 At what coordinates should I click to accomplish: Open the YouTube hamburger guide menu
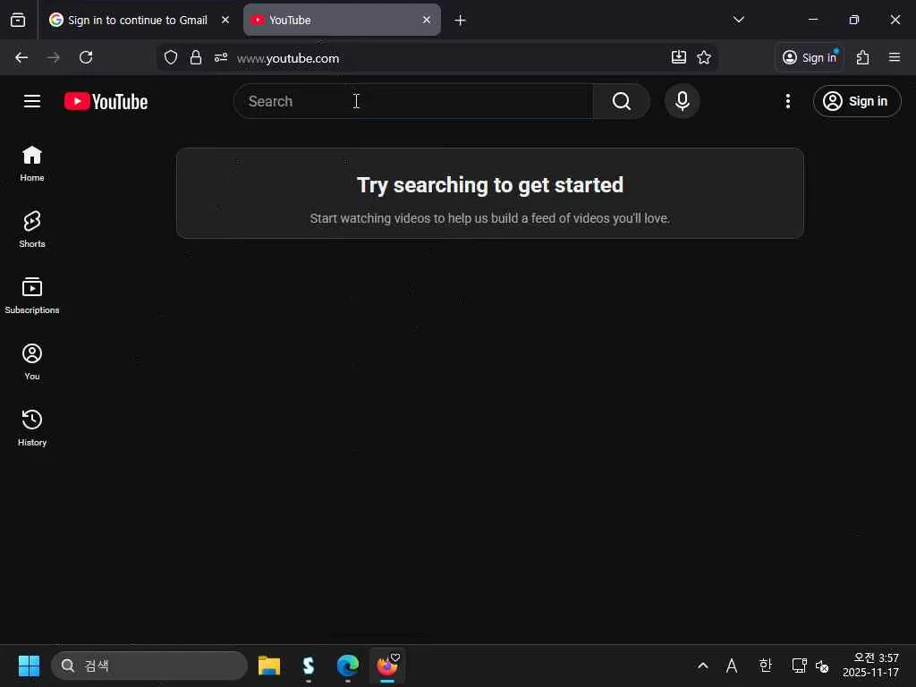coord(32,101)
